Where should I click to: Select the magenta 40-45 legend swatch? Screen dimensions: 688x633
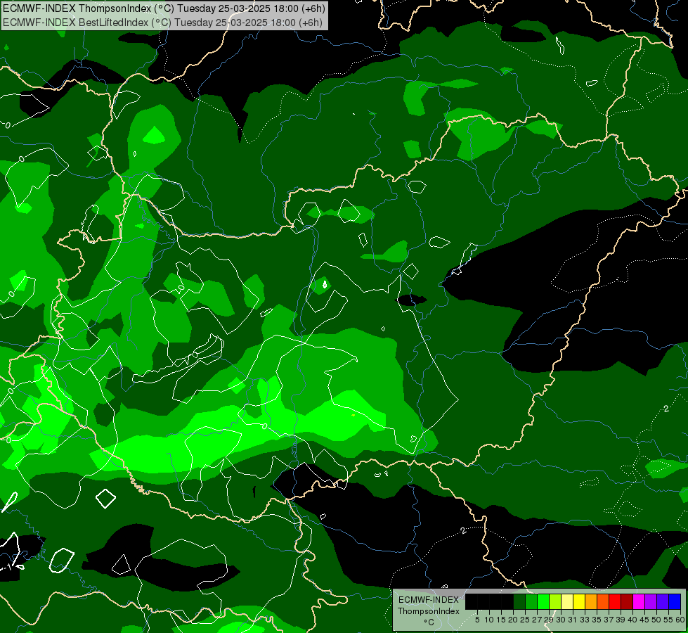point(638,602)
